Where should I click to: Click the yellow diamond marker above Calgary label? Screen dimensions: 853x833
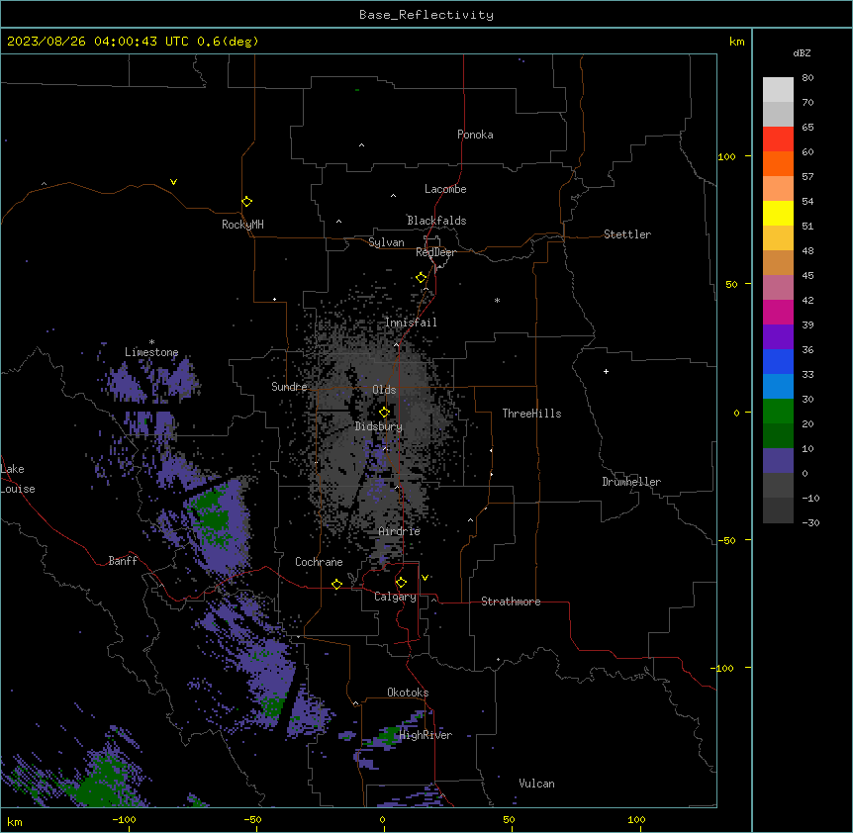401,583
